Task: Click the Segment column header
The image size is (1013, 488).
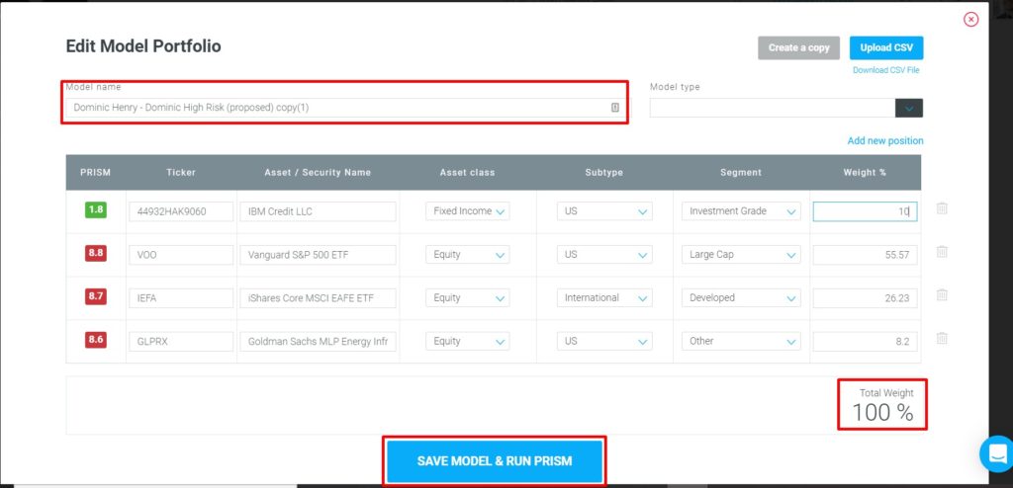Action: 741,172
